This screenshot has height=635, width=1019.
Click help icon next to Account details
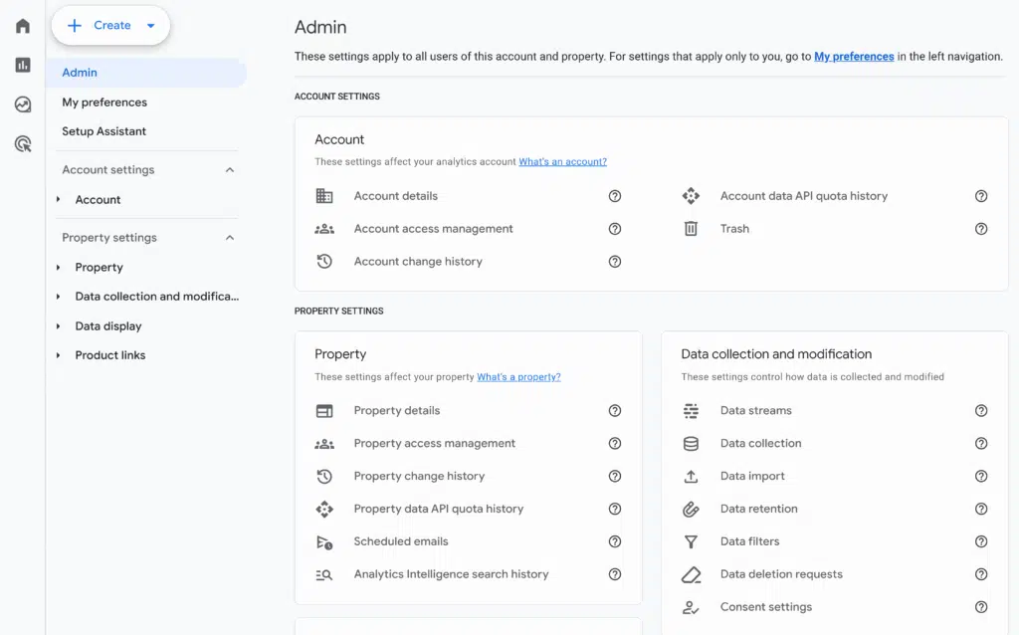click(x=615, y=196)
